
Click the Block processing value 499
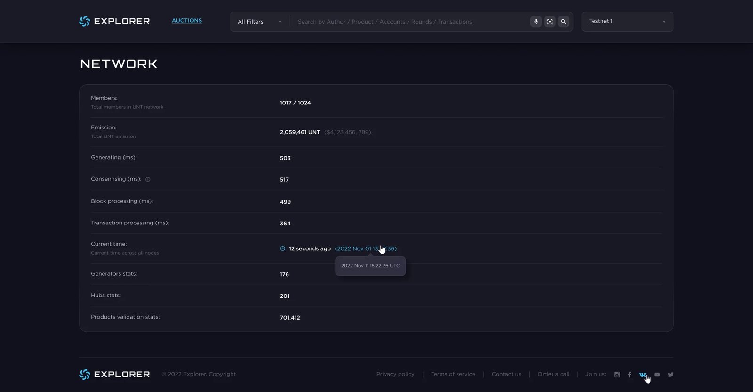pos(285,202)
